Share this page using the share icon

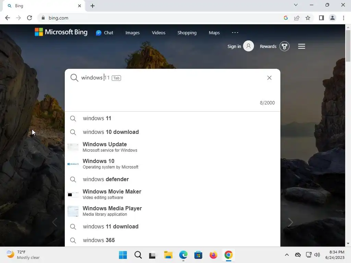pos(297,18)
